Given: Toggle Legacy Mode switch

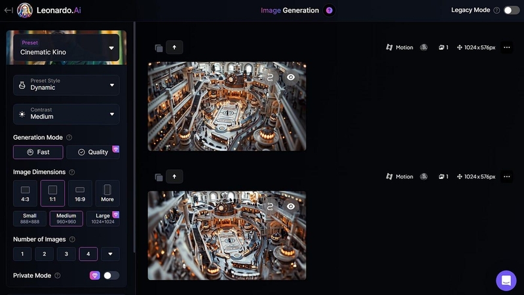Looking at the screenshot, I should [x=512, y=10].
